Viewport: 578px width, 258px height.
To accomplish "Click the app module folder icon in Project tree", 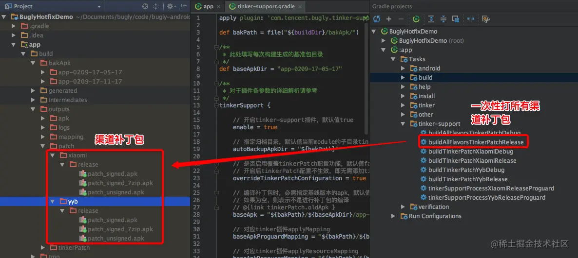I will tap(25, 45).
